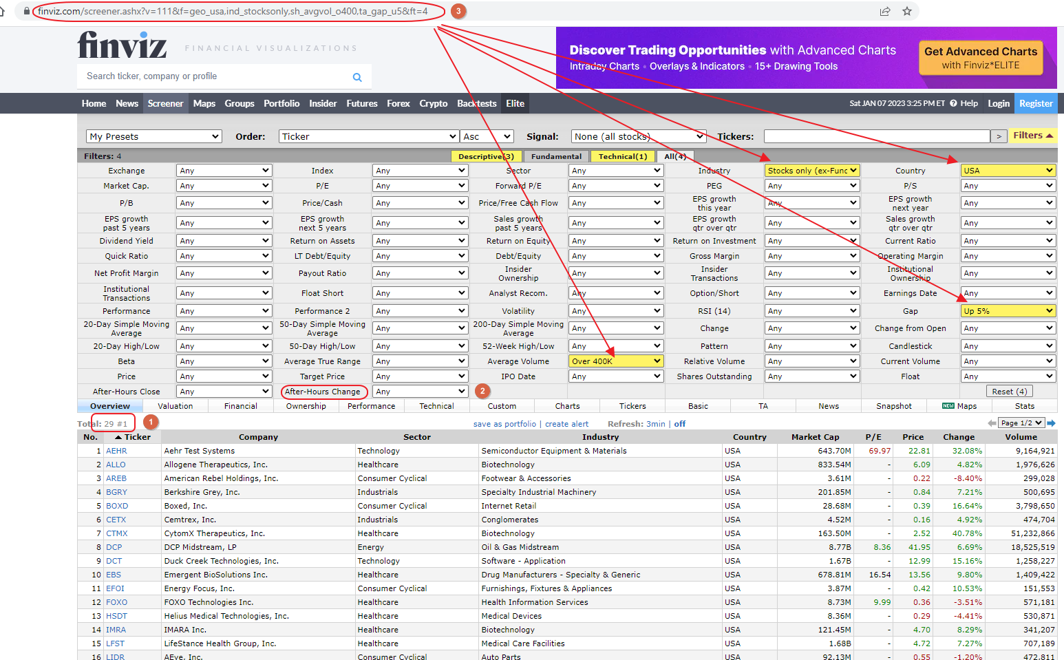This screenshot has height=660, width=1064.
Task: Open the Crypto navigation item
Action: coord(434,103)
